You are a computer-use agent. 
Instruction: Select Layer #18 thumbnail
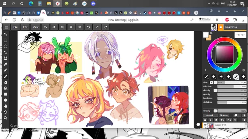210,126
